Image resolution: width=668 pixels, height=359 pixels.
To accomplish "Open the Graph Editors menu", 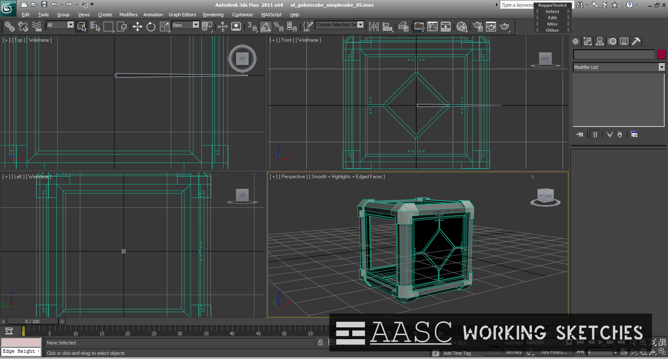I will 182,15.
